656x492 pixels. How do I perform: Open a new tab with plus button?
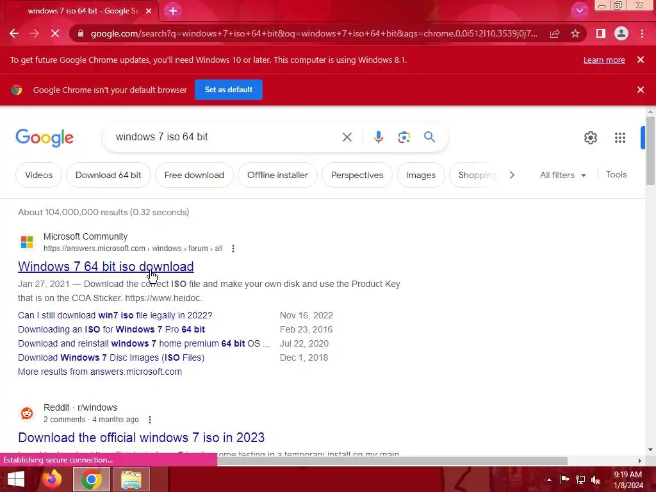[x=173, y=11]
